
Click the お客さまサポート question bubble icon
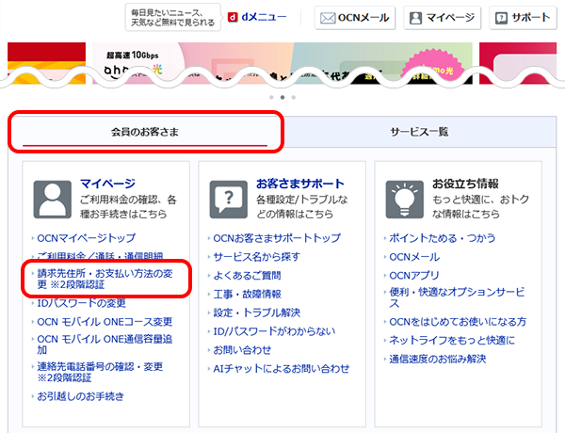229,200
